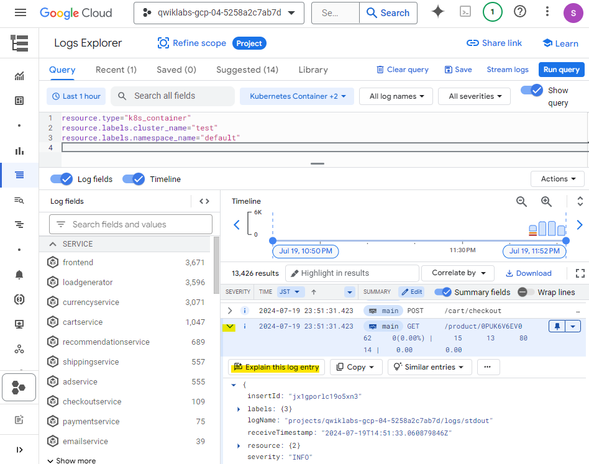Expand the sidebar navigation arrow

pyautogui.click(x=19, y=450)
